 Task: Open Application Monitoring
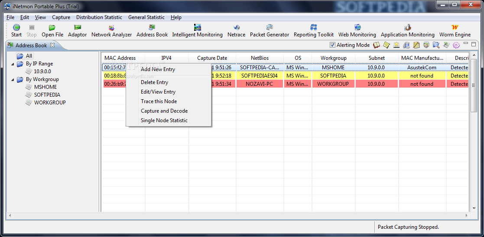(x=407, y=31)
